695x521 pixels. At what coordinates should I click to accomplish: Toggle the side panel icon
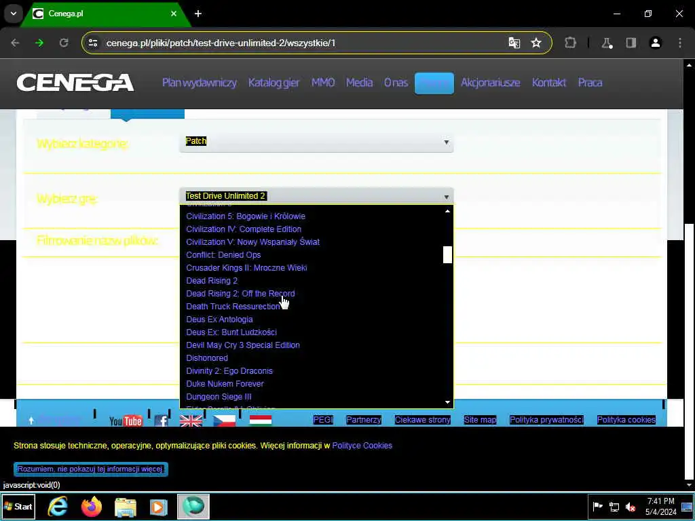(631, 43)
